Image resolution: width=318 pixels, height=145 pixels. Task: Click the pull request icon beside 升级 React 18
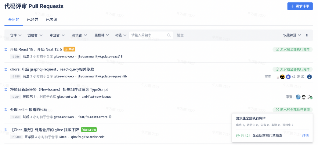[x=6, y=49]
